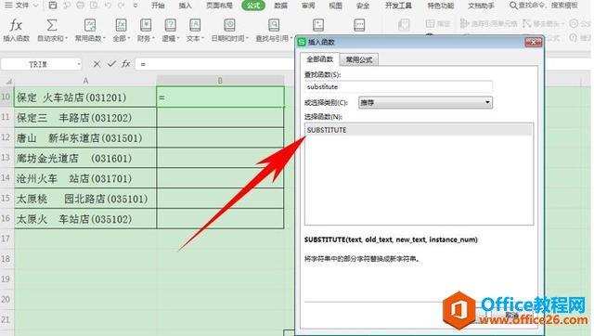The width and height of the screenshot is (594, 336).
Task: Open the 或选择类别 category combo box
Action: [425, 102]
